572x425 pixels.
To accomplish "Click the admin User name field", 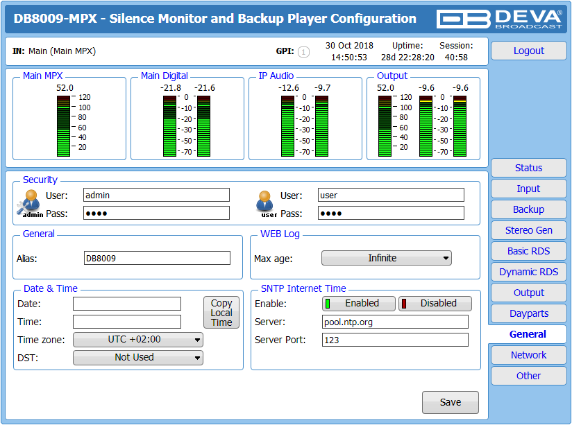I will click(x=156, y=195).
